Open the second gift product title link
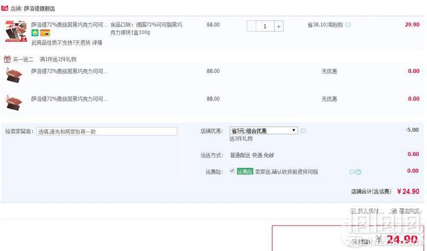 (x=69, y=99)
